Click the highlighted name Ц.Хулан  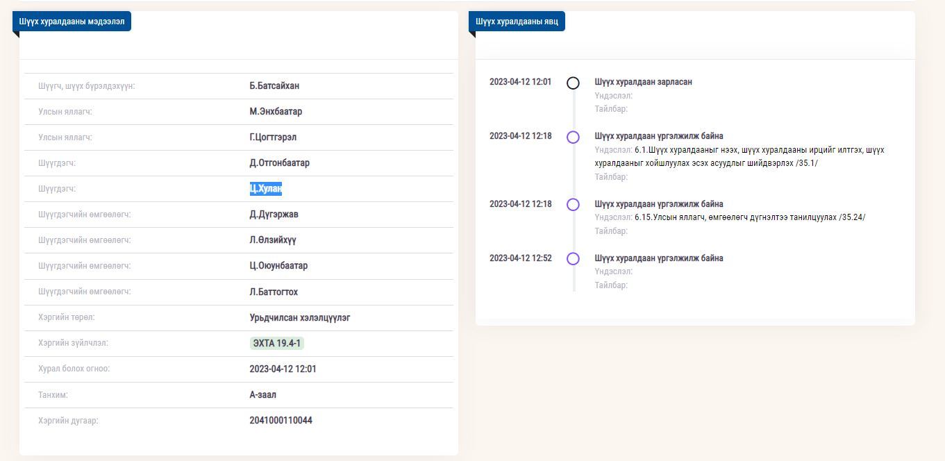click(266, 189)
